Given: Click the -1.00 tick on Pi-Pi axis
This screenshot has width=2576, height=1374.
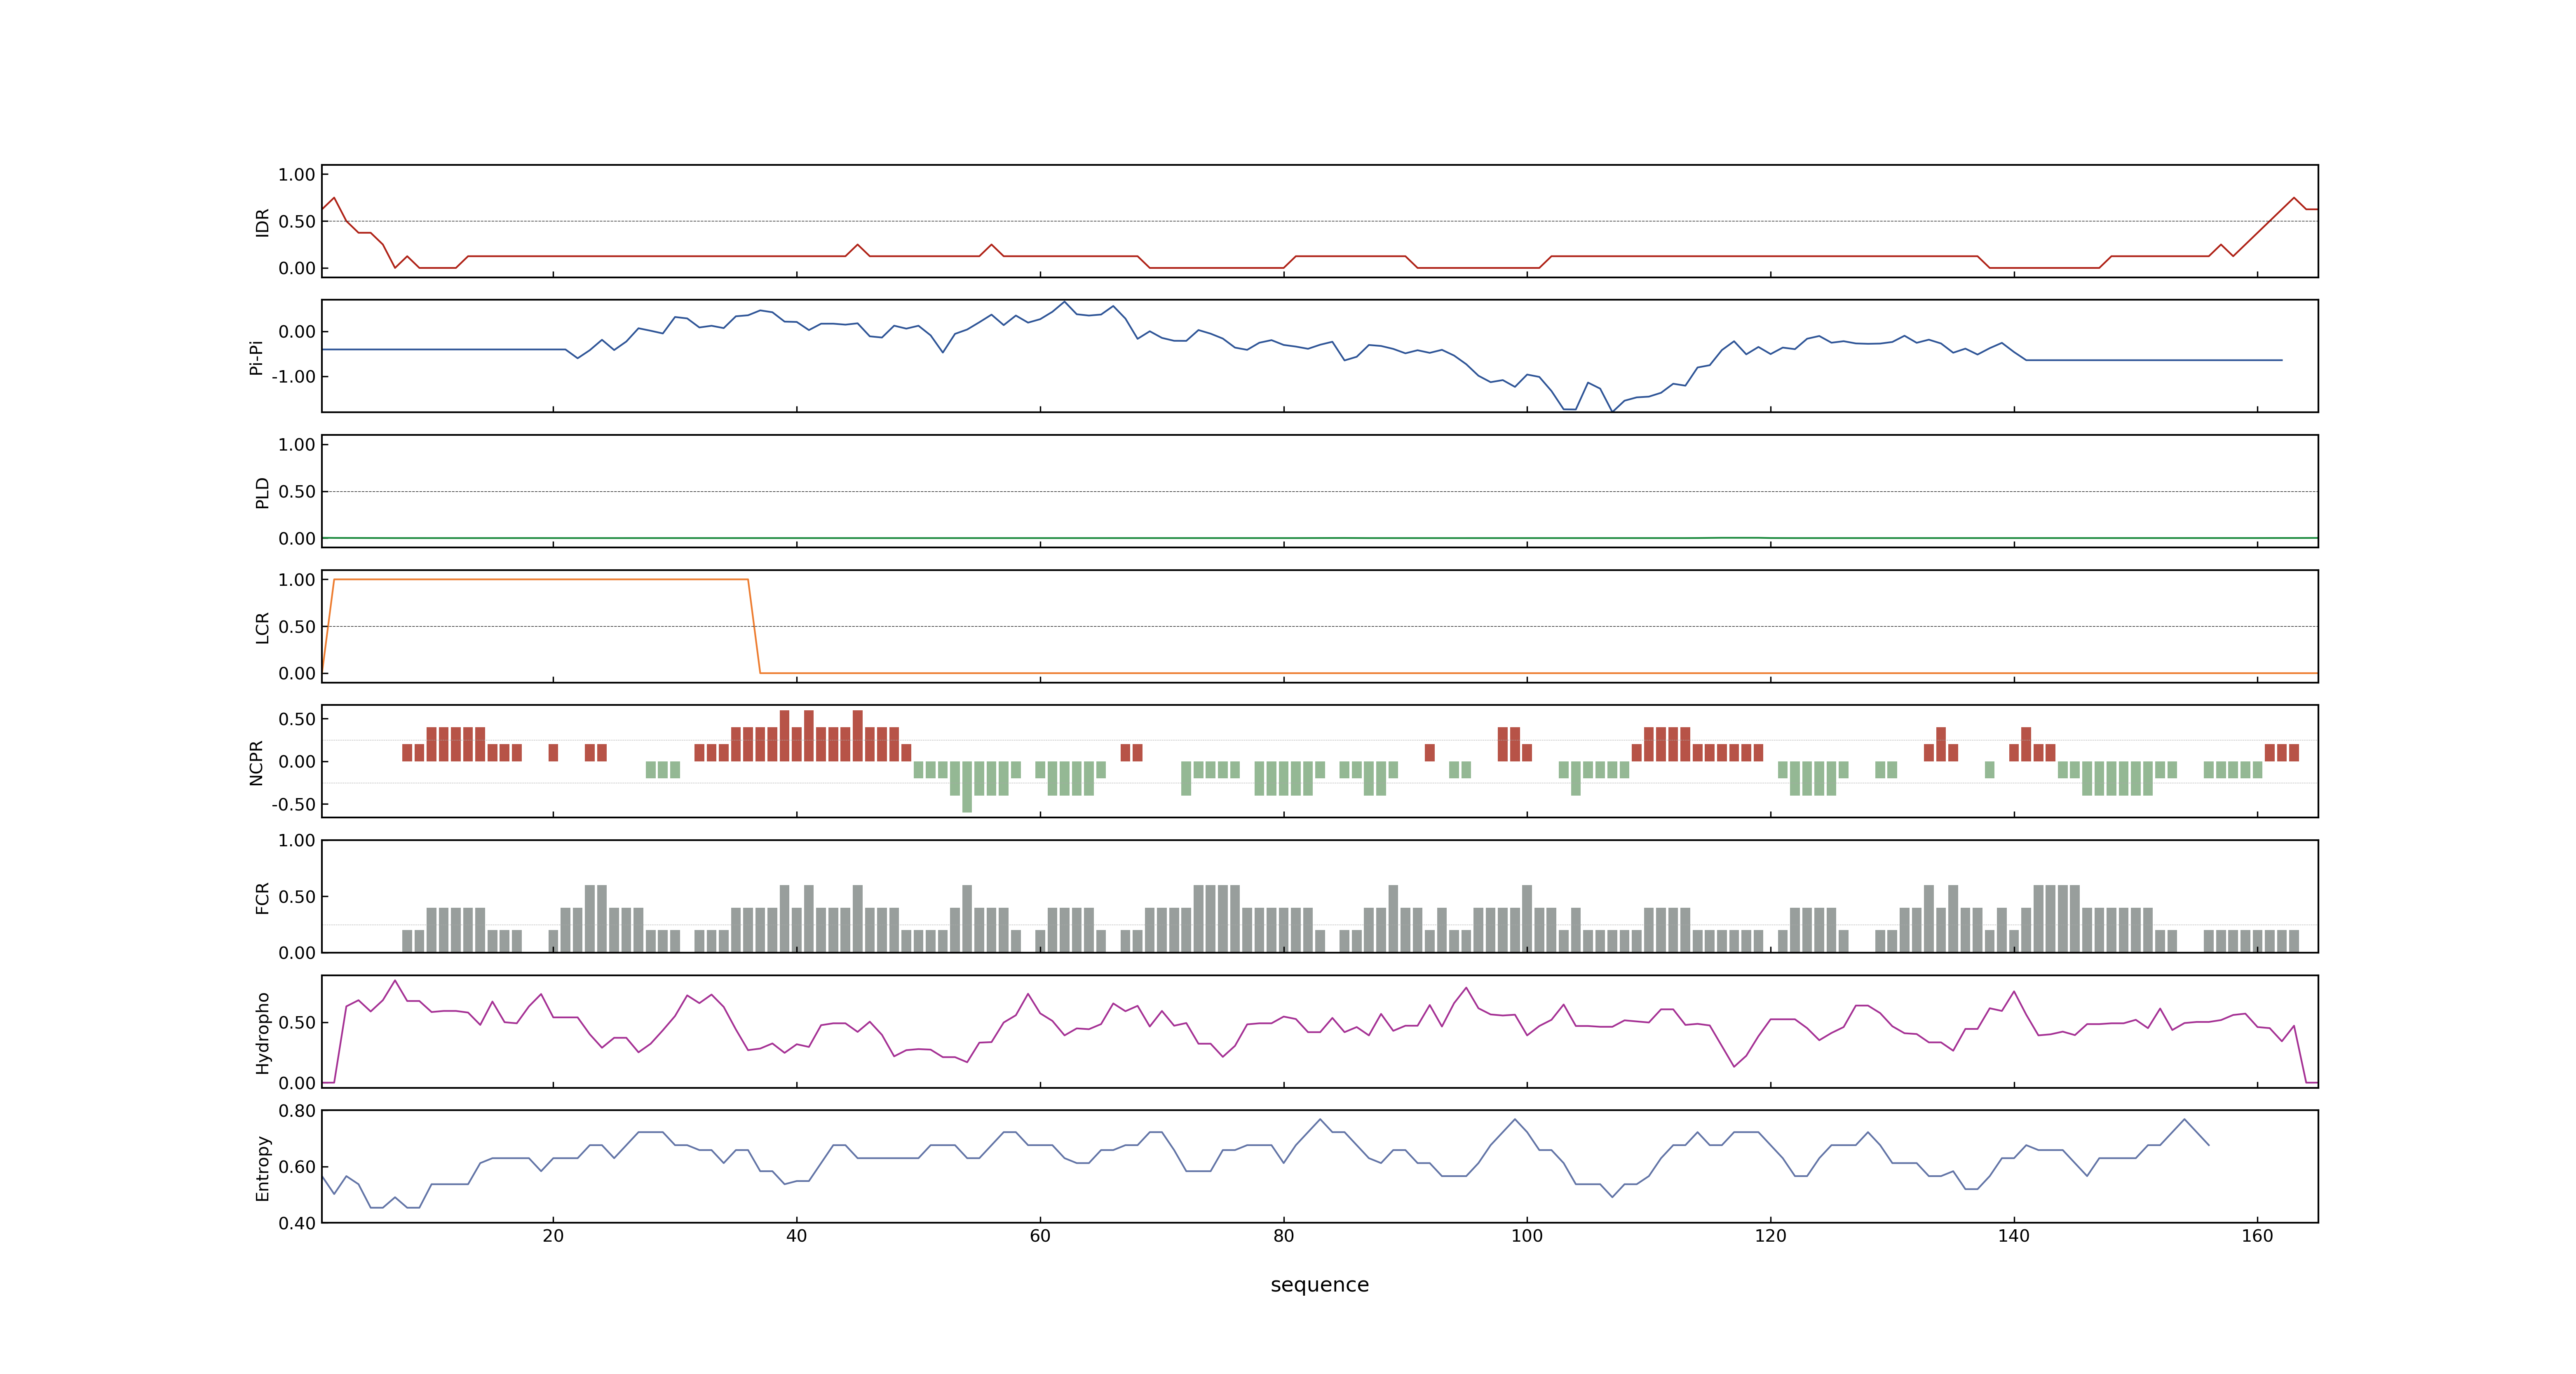Looking at the screenshot, I should point(293,377).
